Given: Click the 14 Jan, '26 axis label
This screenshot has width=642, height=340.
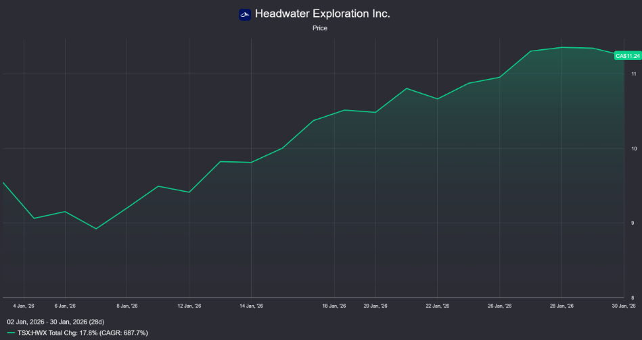Looking at the screenshot, I should pos(252,306).
